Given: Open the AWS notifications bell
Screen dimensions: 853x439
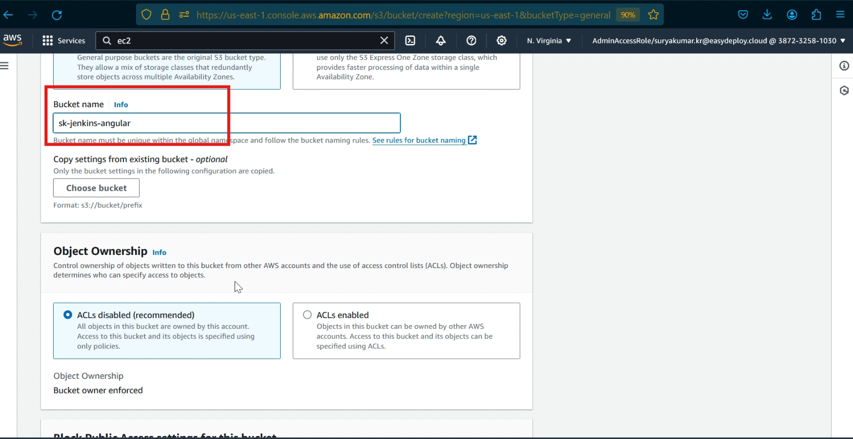Looking at the screenshot, I should 441,40.
